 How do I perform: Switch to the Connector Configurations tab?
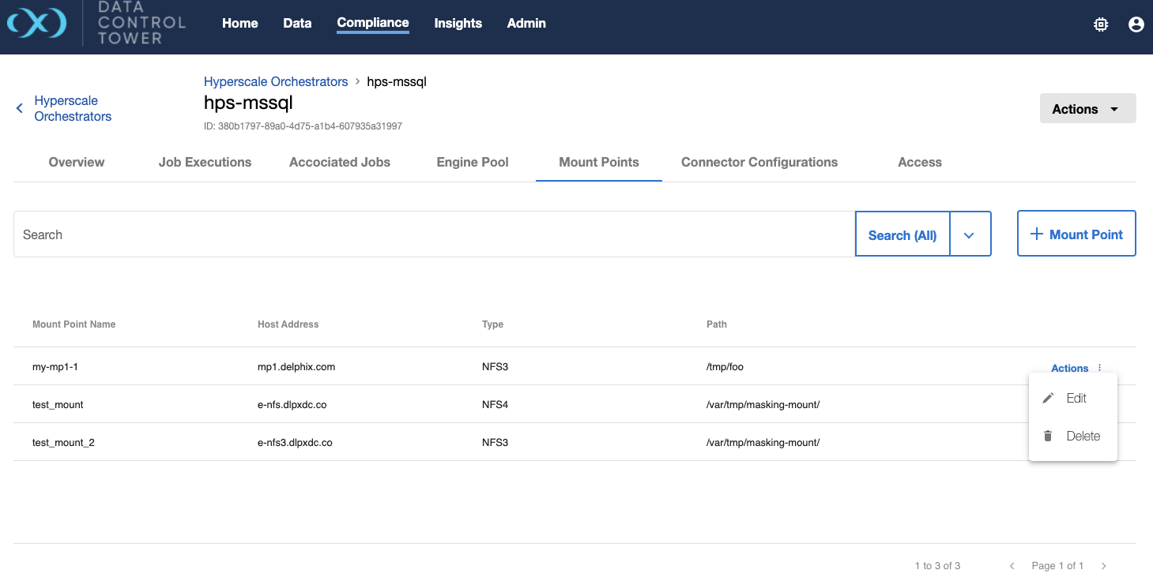tap(759, 162)
